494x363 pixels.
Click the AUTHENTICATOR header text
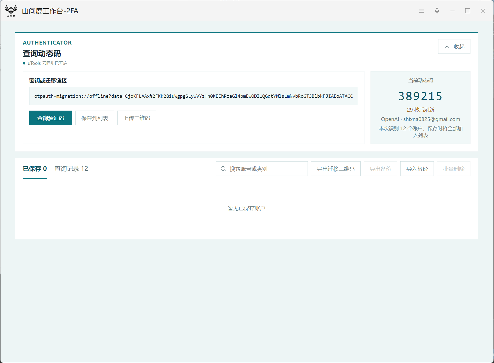coord(47,42)
